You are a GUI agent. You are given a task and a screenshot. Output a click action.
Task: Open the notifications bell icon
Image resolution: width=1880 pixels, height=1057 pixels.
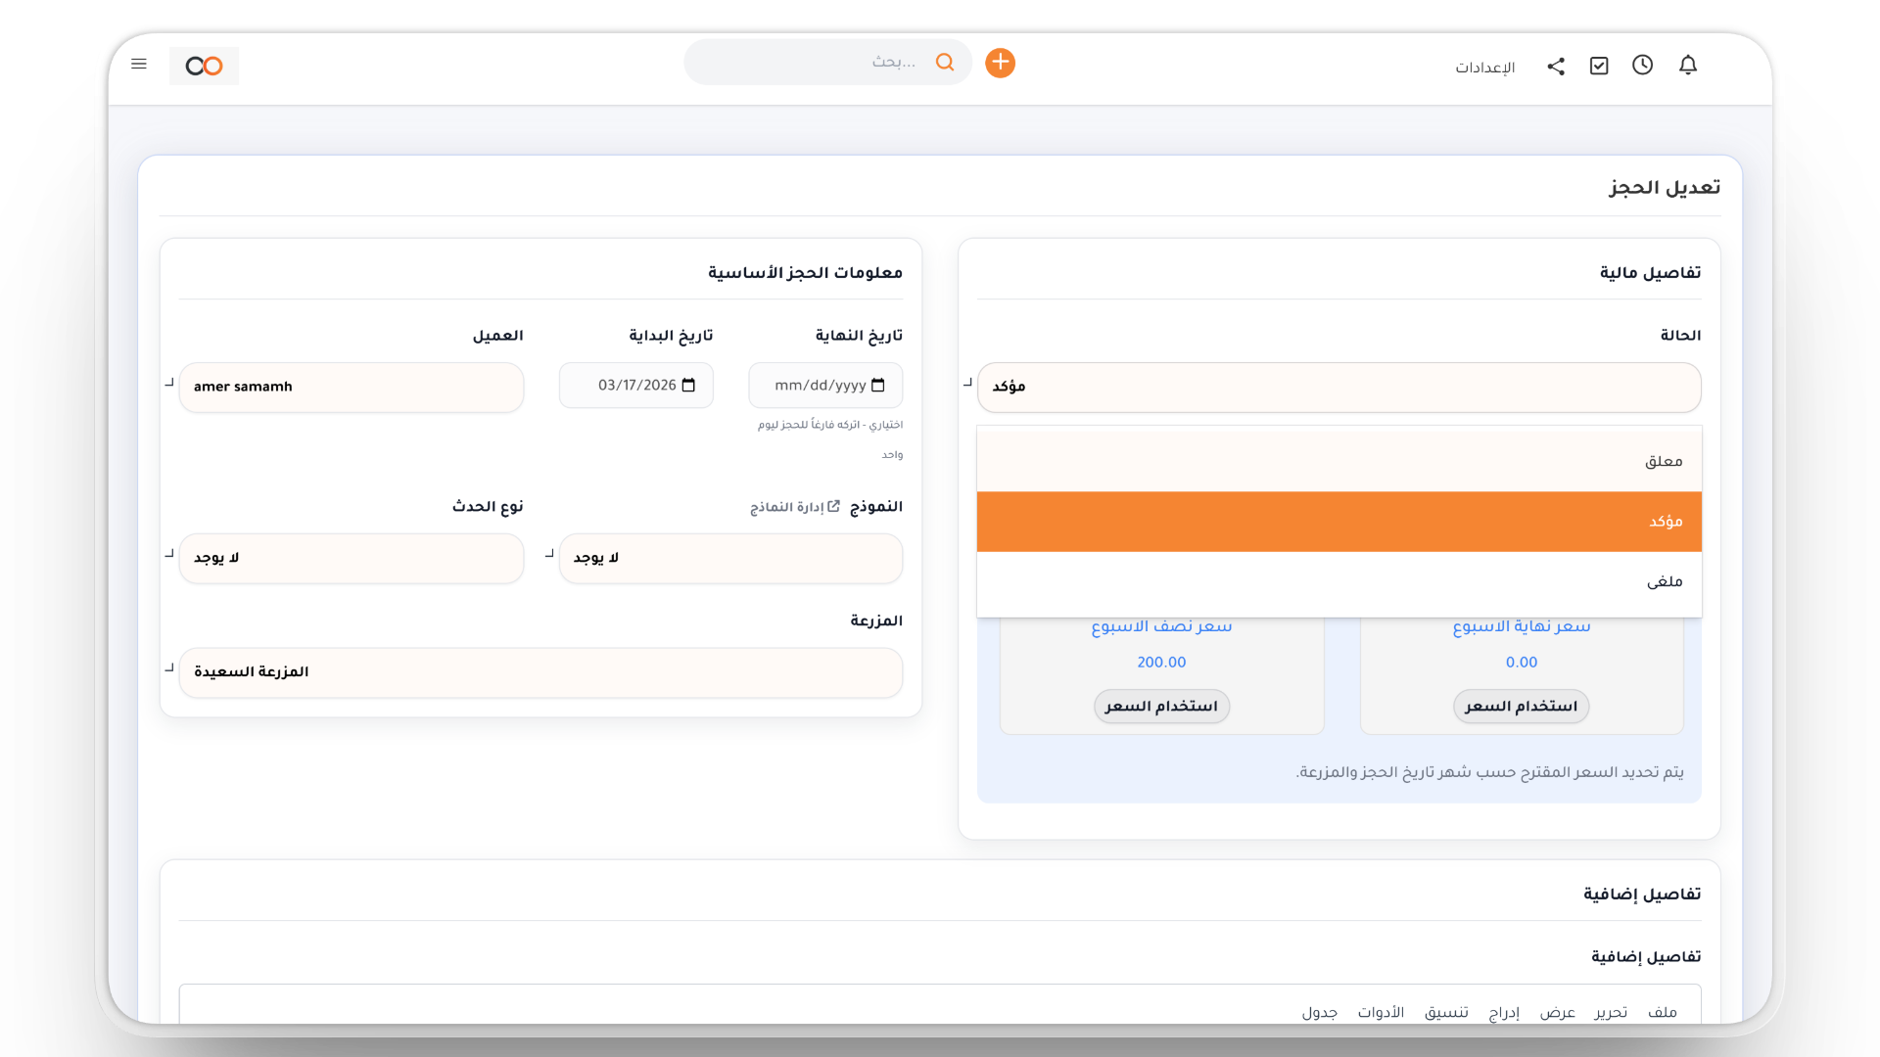pyautogui.click(x=1688, y=66)
